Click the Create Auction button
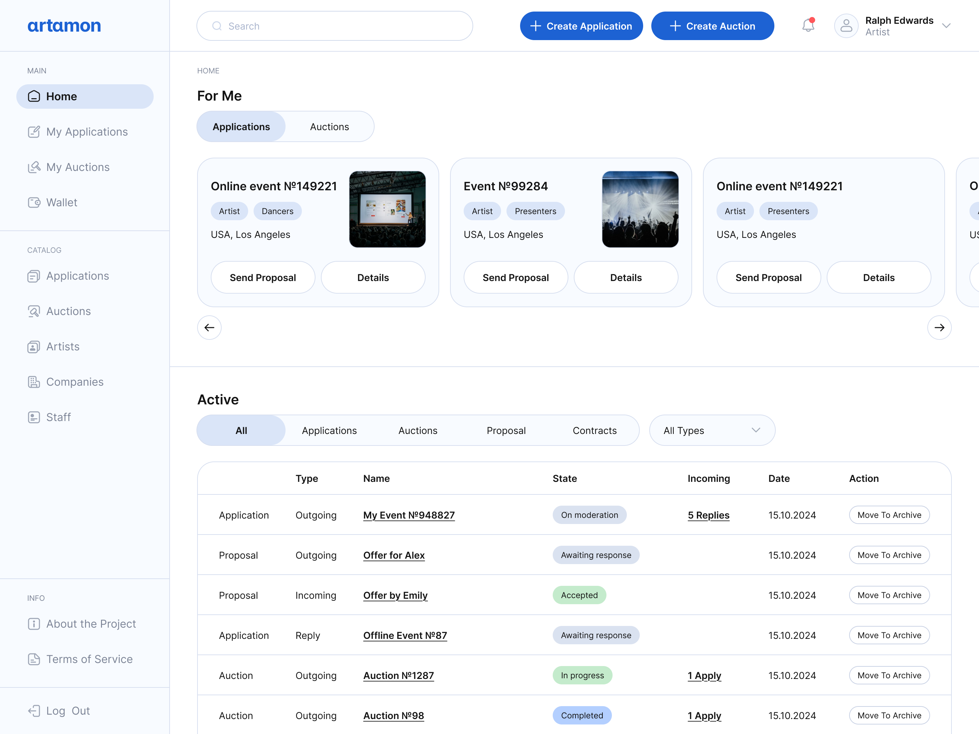This screenshot has height=734, width=979. [x=712, y=26]
